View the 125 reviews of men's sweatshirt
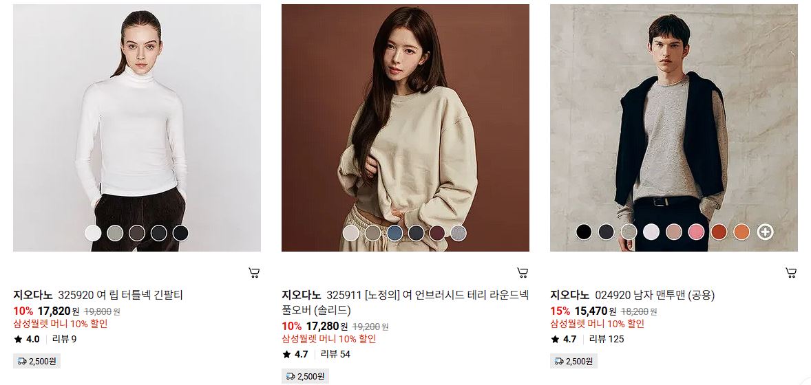This screenshot has width=811, height=385. pos(607,339)
